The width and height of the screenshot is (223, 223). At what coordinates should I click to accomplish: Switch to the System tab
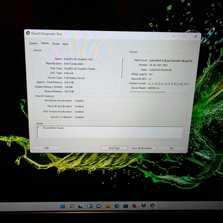pos(33,43)
